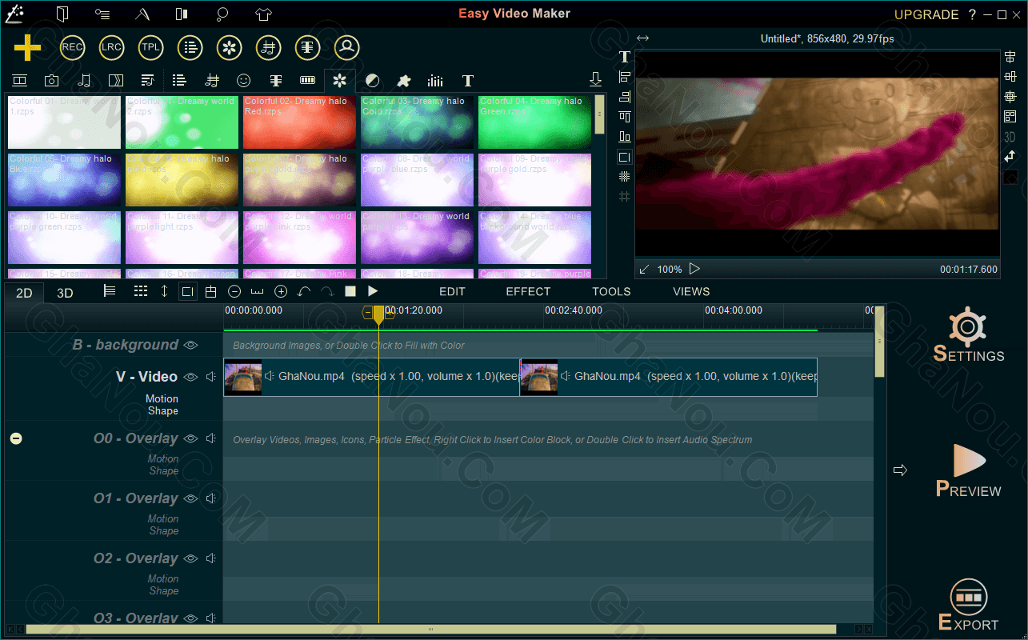1028x640 pixels.
Task: Click the yellow playhead marker on timeline
Action: pos(378,314)
